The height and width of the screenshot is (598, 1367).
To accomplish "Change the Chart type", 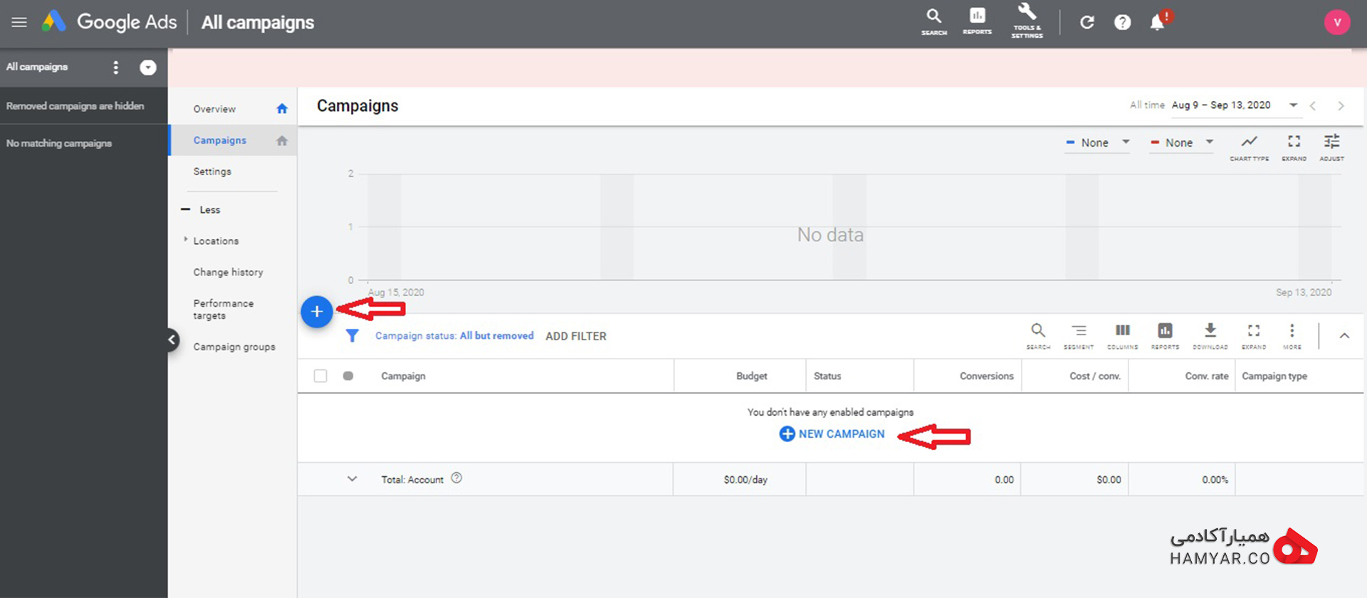I will (1249, 147).
